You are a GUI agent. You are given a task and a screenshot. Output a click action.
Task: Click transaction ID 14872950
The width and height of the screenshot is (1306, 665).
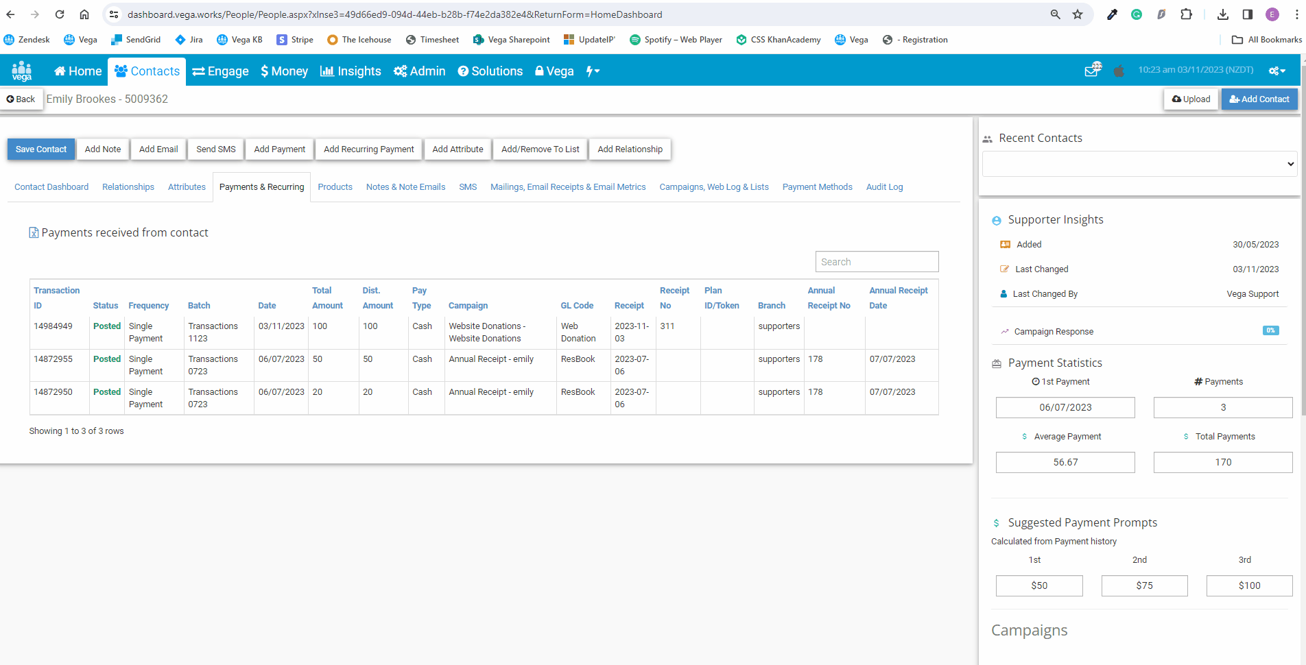(54, 392)
